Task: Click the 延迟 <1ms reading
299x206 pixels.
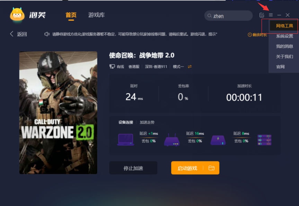Action: coord(149,134)
